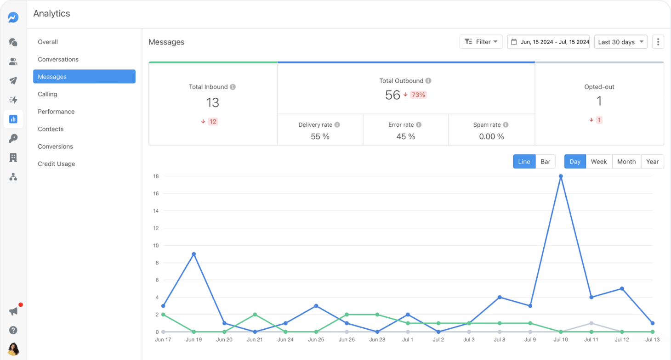Click the Opted-out value 1
Screen dimensions: 671x360
(599, 101)
